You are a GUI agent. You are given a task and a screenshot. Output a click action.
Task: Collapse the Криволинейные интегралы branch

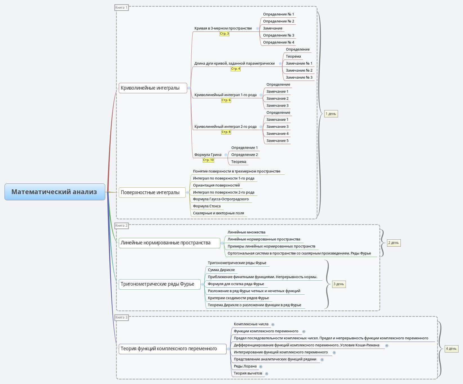click(x=189, y=88)
